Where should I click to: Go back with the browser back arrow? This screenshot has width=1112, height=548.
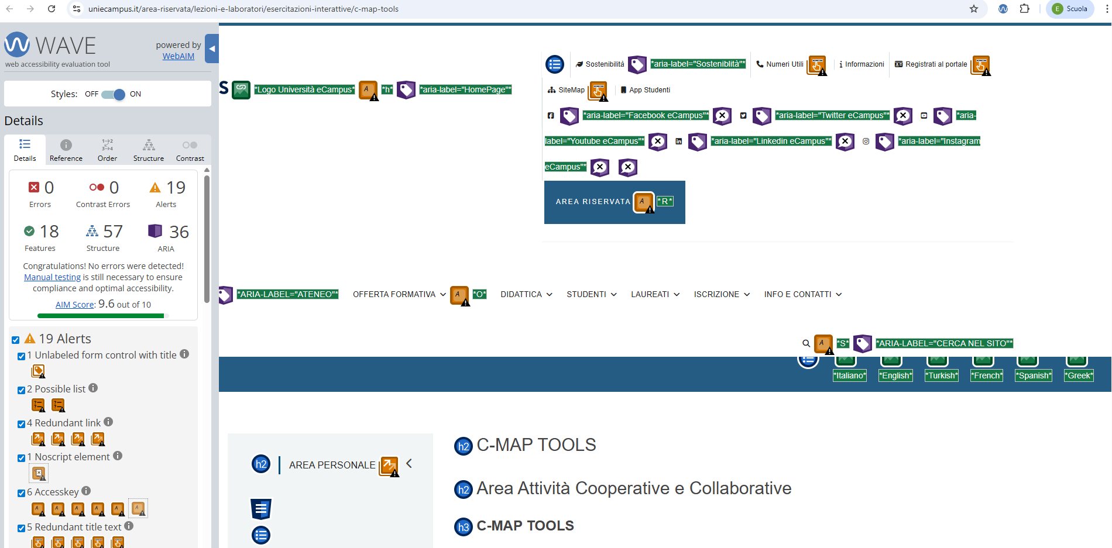click(x=9, y=9)
